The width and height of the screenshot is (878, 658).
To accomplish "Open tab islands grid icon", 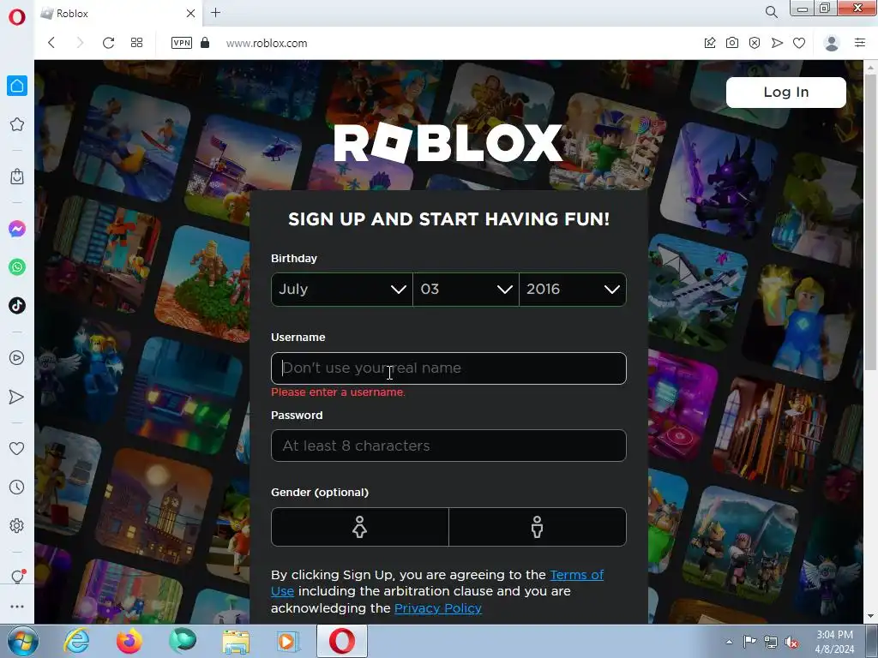I will tap(136, 43).
